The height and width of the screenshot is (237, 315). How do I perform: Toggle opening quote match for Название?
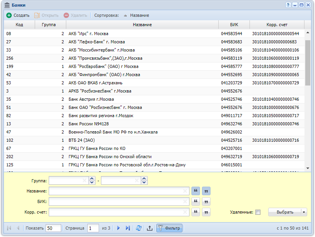pyautogui.click(x=196, y=191)
